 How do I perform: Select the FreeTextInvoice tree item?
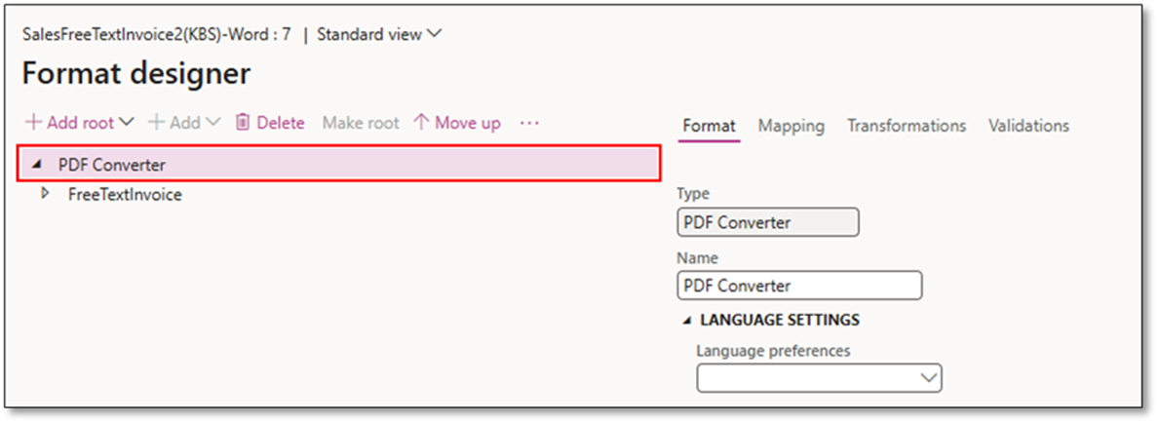click(125, 194)
